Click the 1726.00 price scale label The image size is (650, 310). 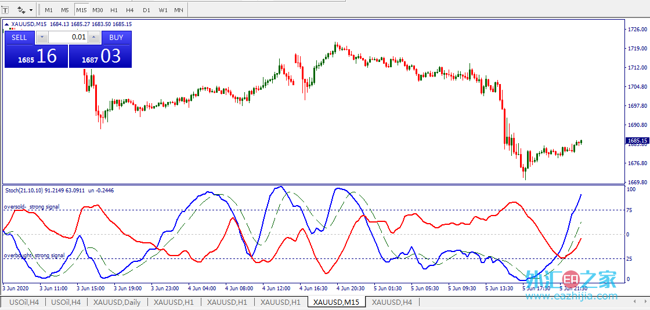tap(638, 30)
